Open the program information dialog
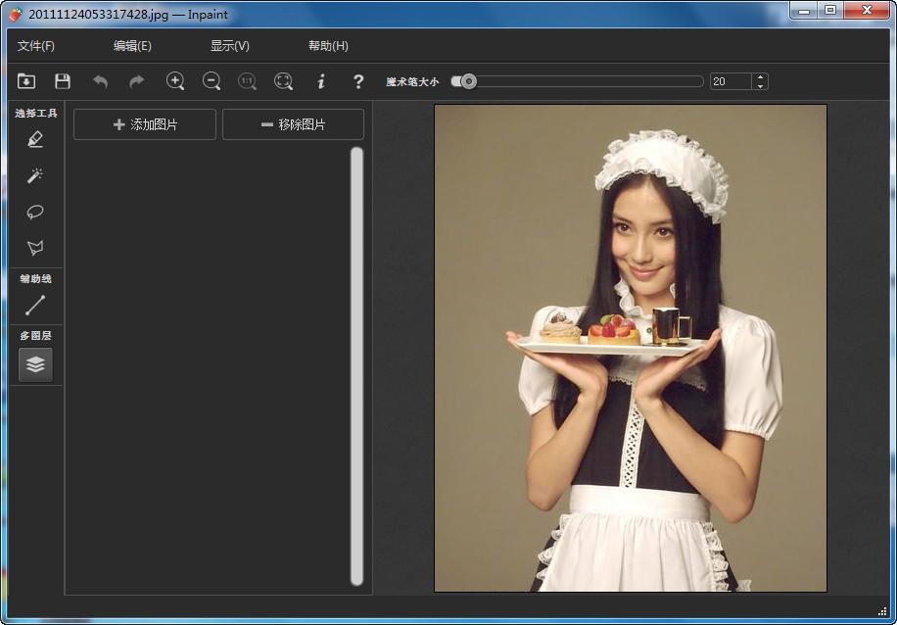 pyautogui.click(x=320, y=81)
